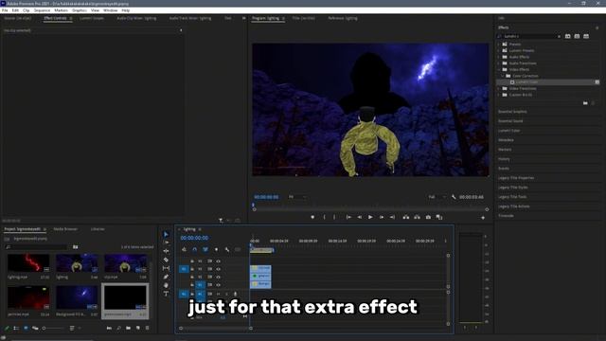Switch Project panel to Freeform view
Image resolution: width=606 pixels, height=341 pixels.
click(35, 328)
